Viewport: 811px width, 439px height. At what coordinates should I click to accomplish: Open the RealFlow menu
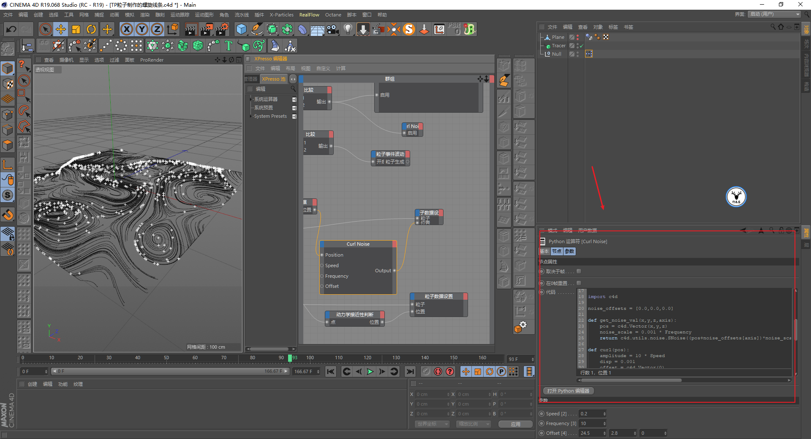point(309,15)
